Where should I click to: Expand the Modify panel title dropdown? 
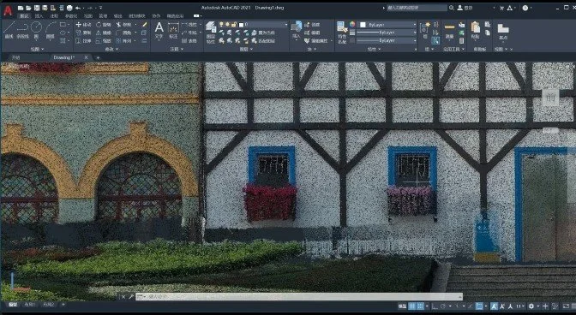click(x=112, y=49)
